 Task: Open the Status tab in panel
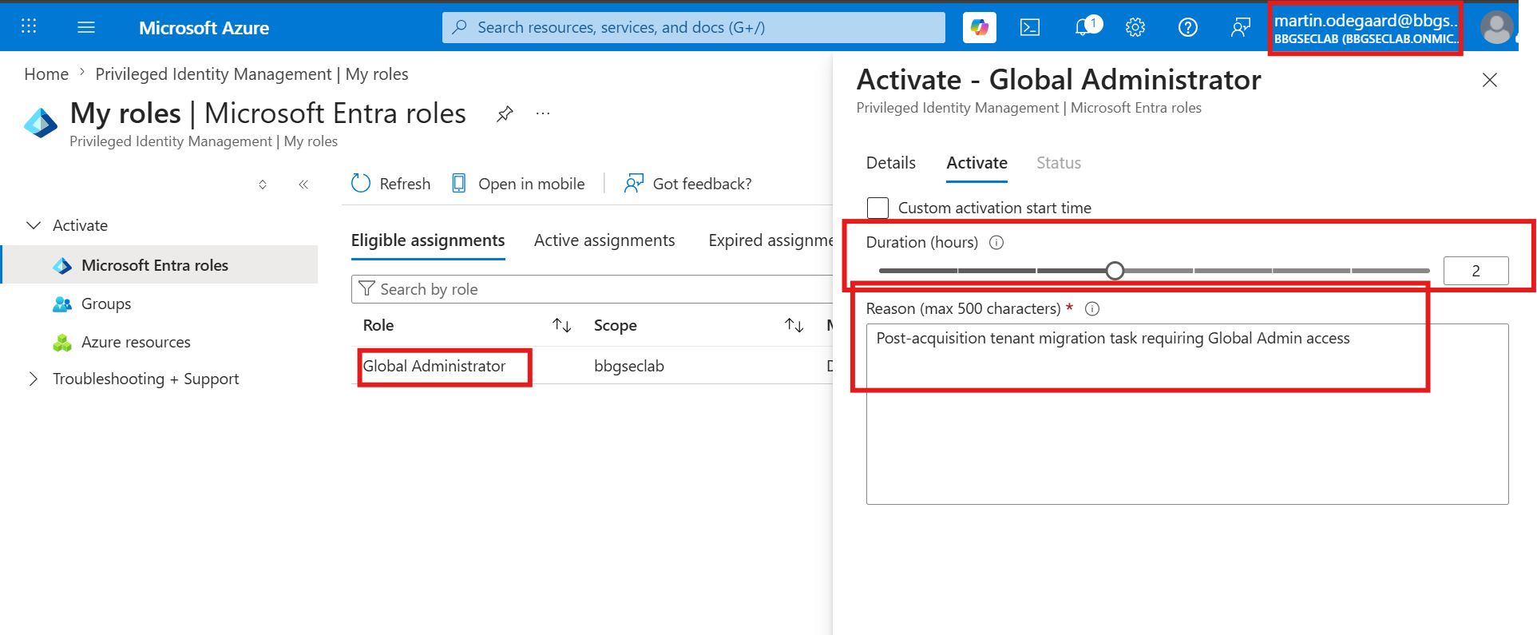pos(1059,163)
